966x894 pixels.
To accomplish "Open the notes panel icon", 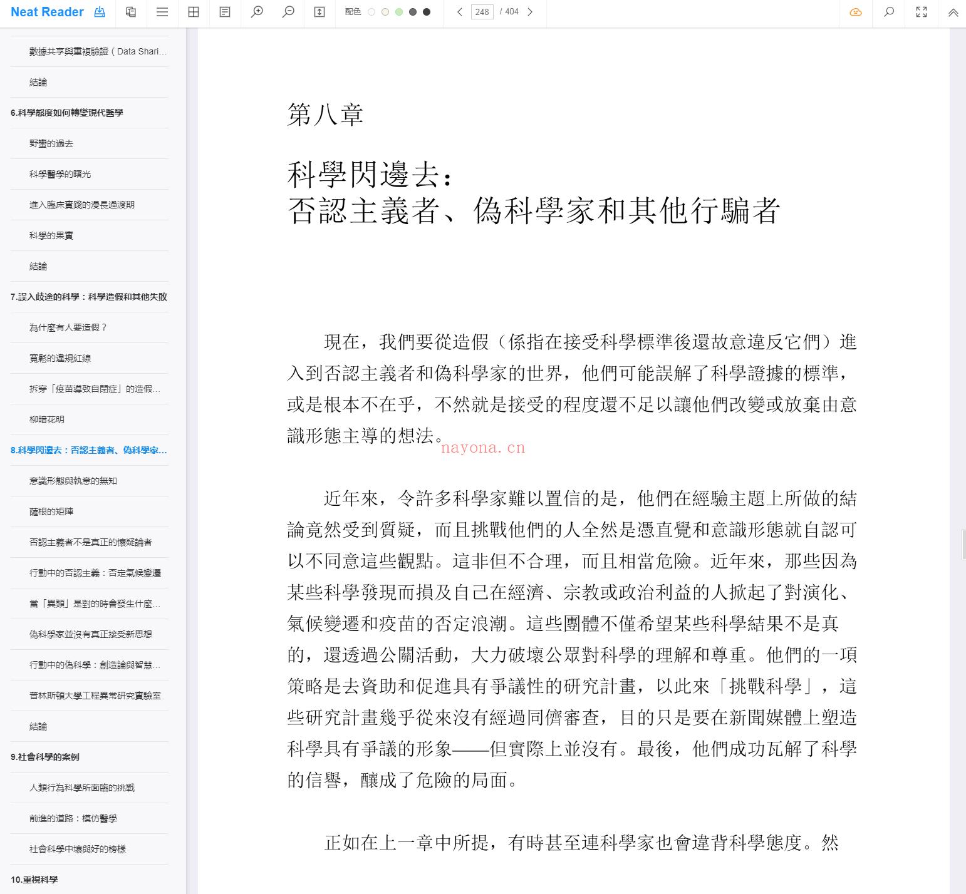I will (x=225, y=12).
